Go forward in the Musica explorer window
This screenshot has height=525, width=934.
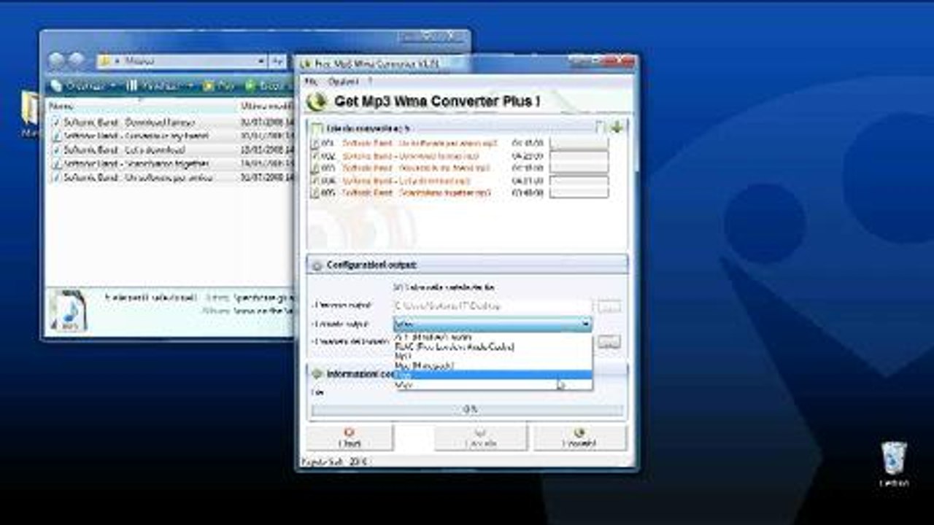tap(77, 61)
